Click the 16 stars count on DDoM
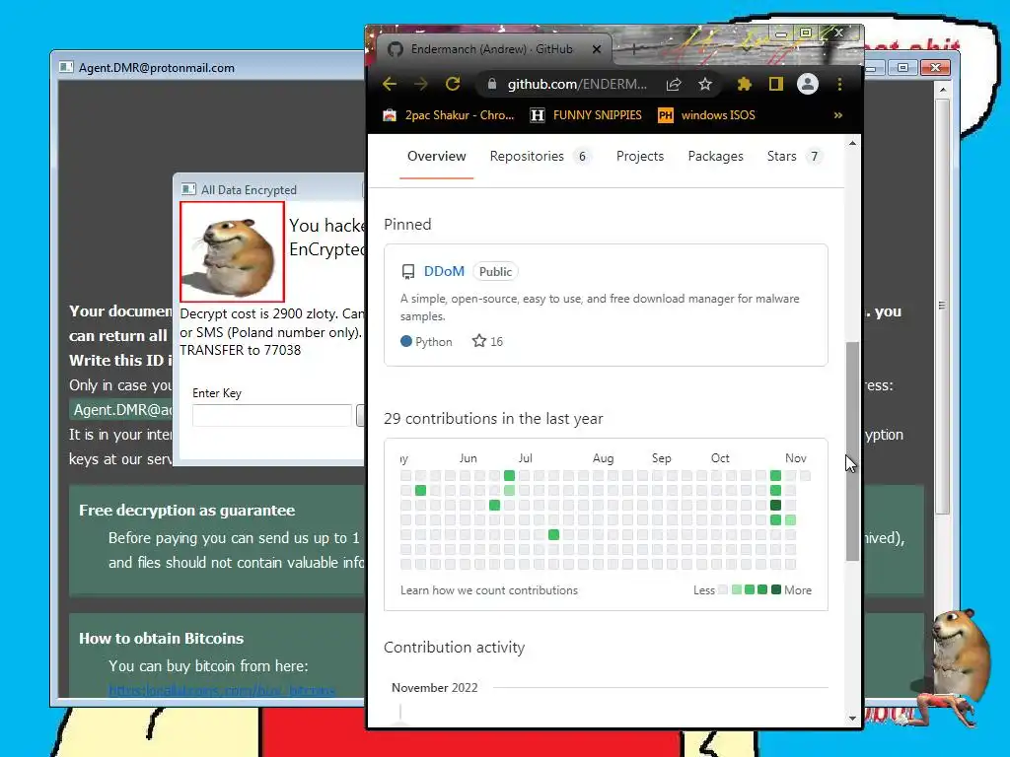The width and height of the screenshot is (1010, 757). pyautogui.click(x=487, y=341)
